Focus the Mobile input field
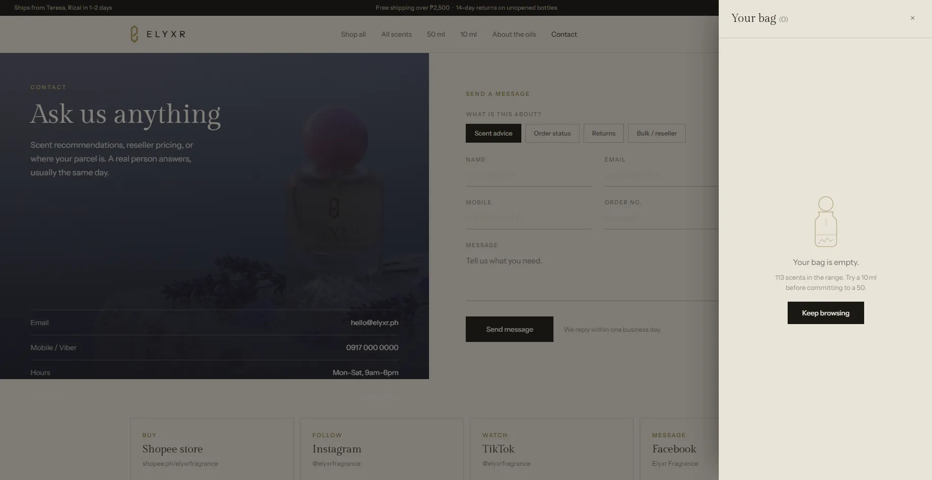The image size is (932, 480). coord(529,218)
